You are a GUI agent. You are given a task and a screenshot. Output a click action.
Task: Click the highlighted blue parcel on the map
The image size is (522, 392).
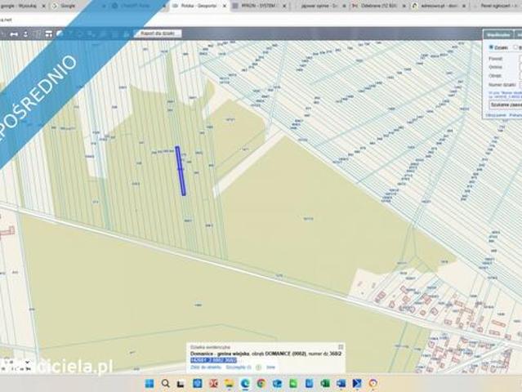tap(181, 171)
